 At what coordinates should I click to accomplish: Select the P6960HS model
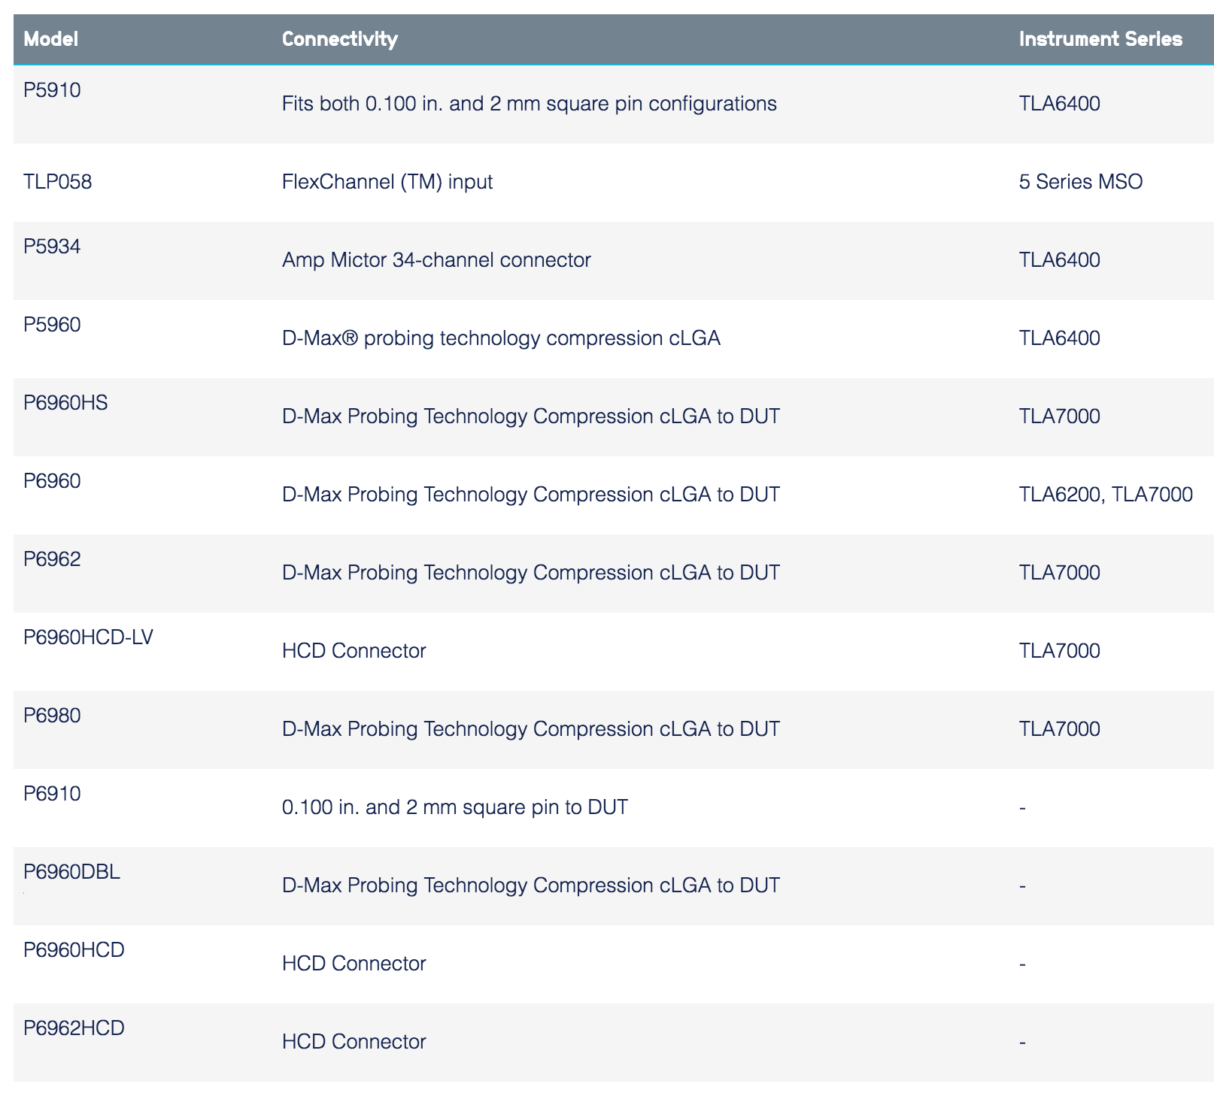coord(65,403)
